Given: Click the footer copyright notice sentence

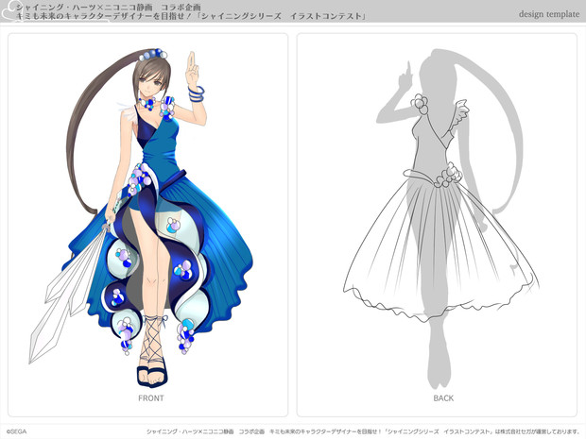Looking at the screenshot, I should coord(363,431).
